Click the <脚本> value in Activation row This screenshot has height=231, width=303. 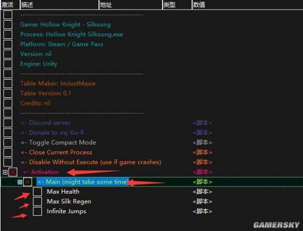click(203, 172)
